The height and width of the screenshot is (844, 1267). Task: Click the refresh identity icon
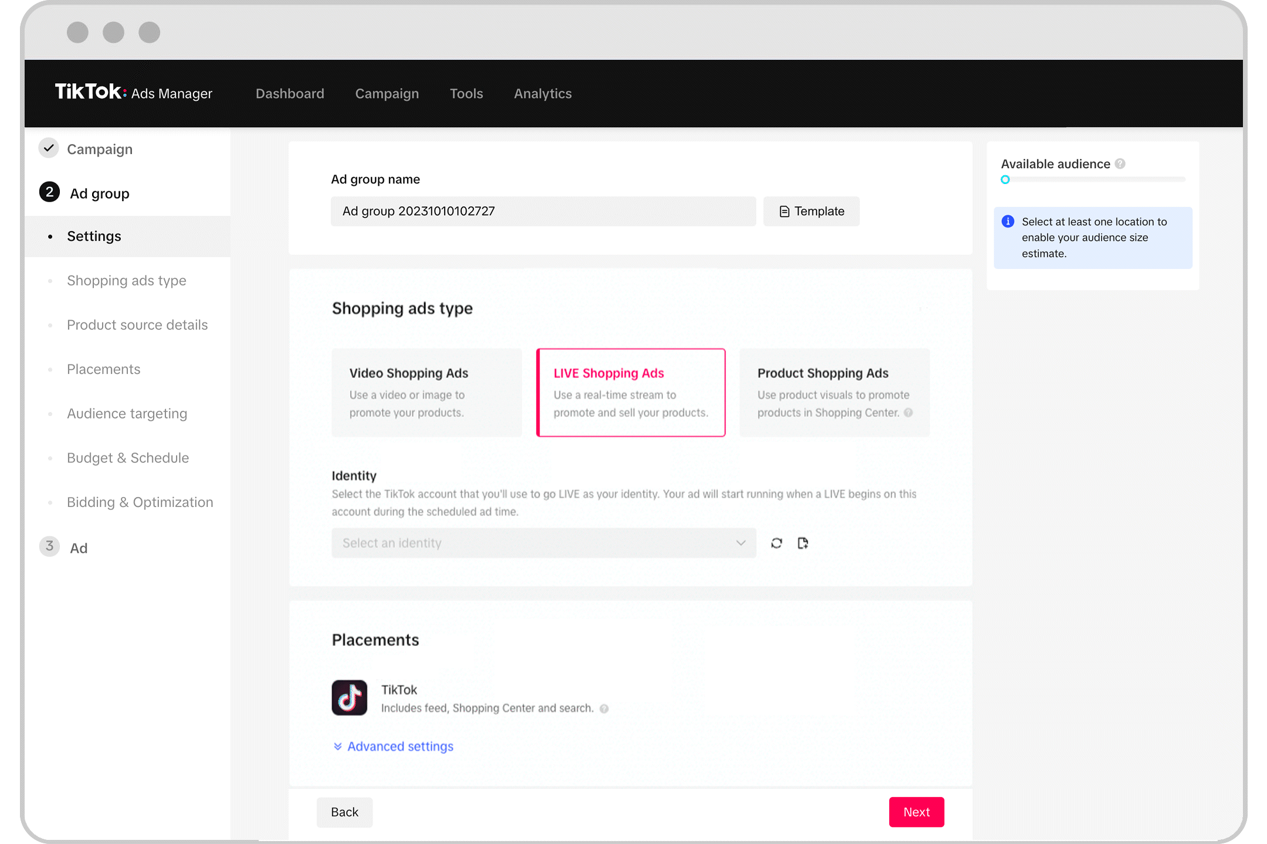(777, 543)
